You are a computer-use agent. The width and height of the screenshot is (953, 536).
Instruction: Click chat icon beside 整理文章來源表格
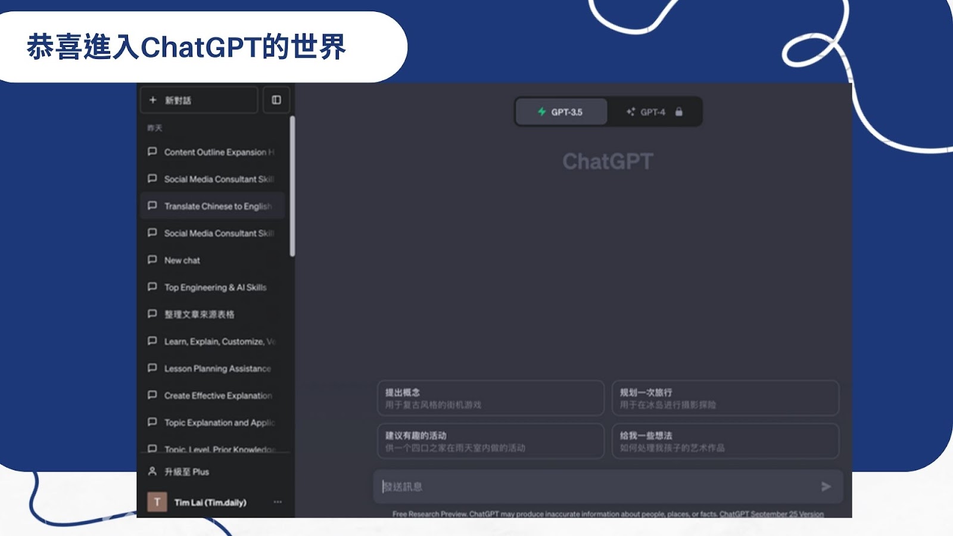pos(152,314)
